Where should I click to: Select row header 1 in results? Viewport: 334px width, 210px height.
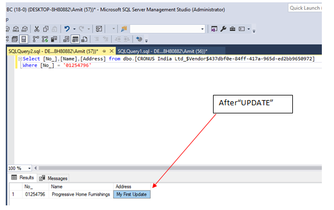(x=16, y=194)
